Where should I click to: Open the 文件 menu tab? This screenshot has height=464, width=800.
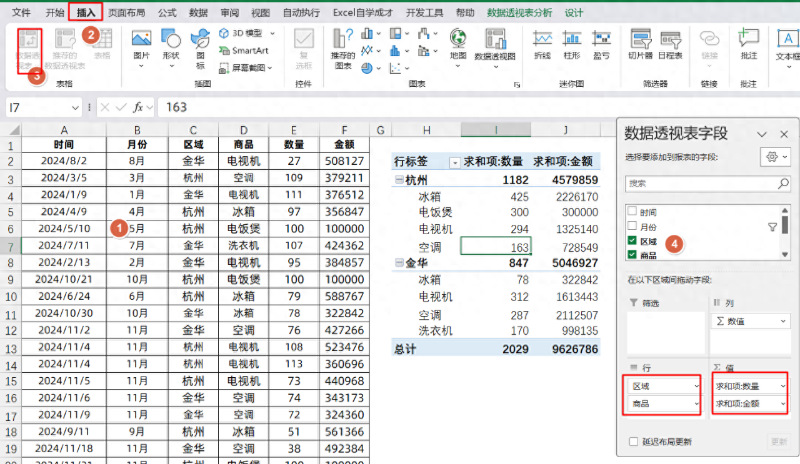(22, 12)
